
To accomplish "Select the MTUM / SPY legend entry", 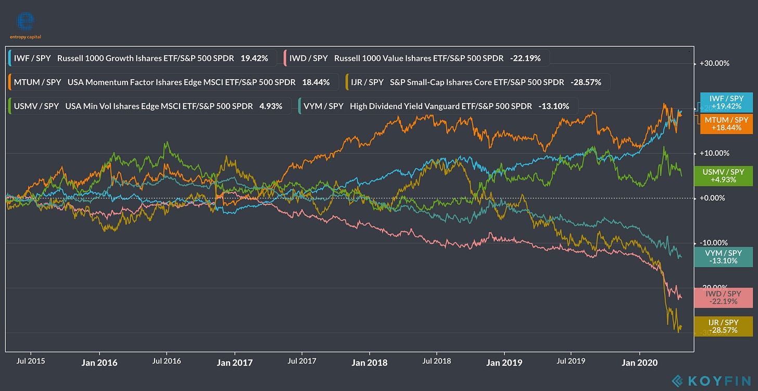I will (x=173, y=82).
